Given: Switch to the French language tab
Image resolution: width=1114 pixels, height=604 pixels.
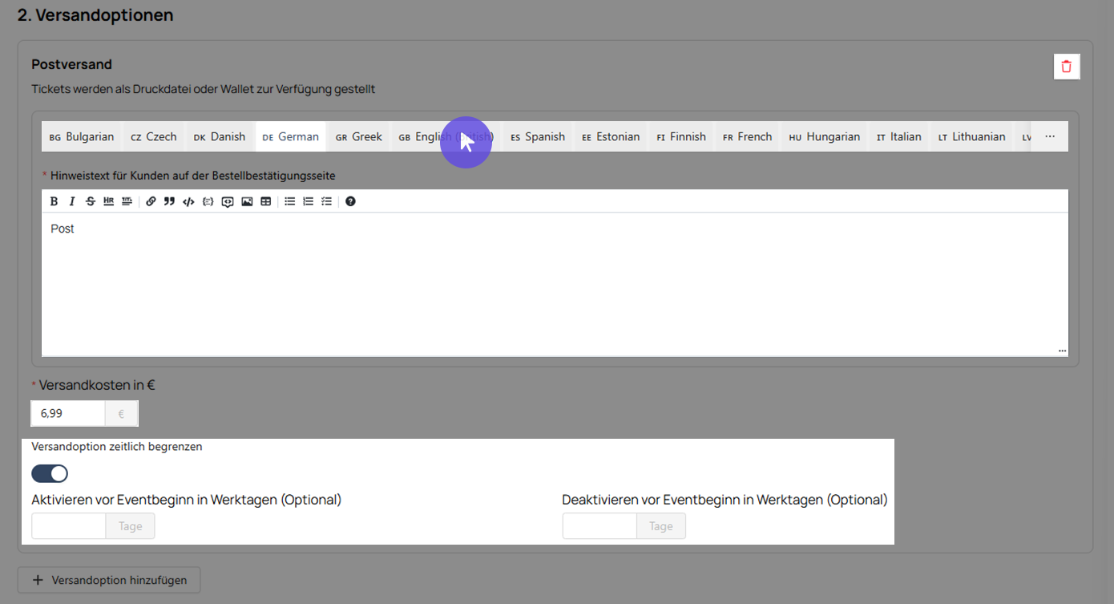Looking at the screenshot, I should pos(748,136).
